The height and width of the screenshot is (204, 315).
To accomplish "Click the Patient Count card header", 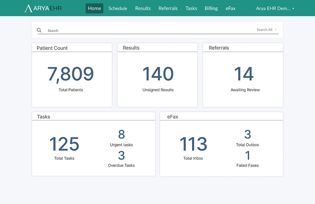I will pos(72,48).
